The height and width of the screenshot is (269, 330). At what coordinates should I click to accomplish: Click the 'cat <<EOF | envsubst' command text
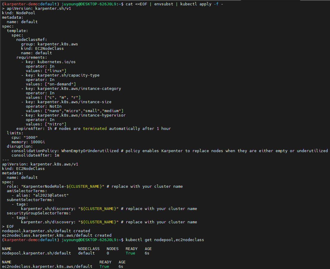click(150, 4)
